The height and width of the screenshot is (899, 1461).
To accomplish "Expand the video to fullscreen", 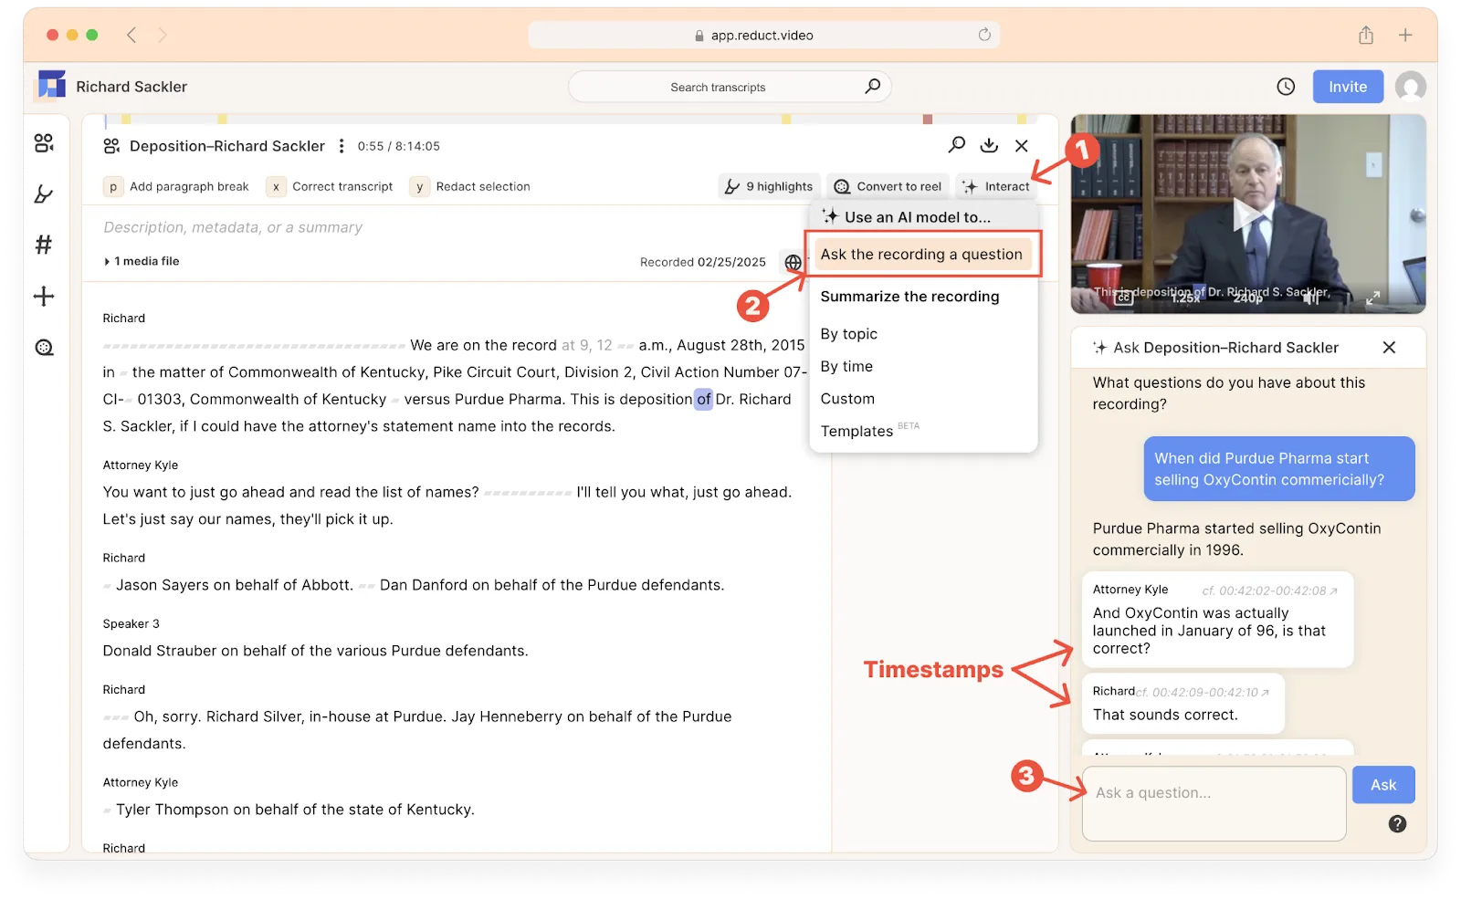I will (x=1372, y=298).
